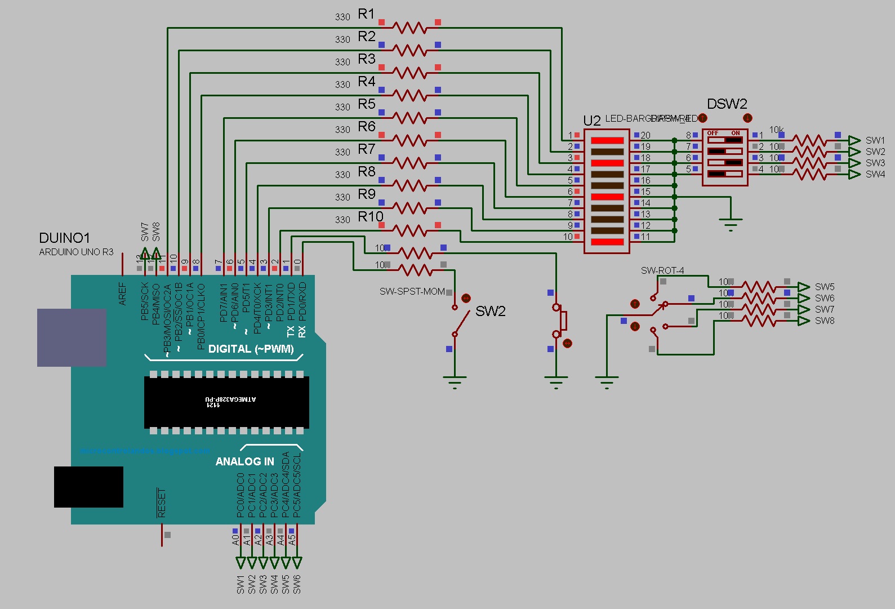Select resistor R3 symbol

coord(409,73)
